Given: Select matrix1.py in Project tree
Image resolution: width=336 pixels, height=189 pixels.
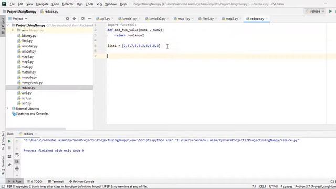Looking at the screenshot, I should pyautogui.click(x=28, y=72).
